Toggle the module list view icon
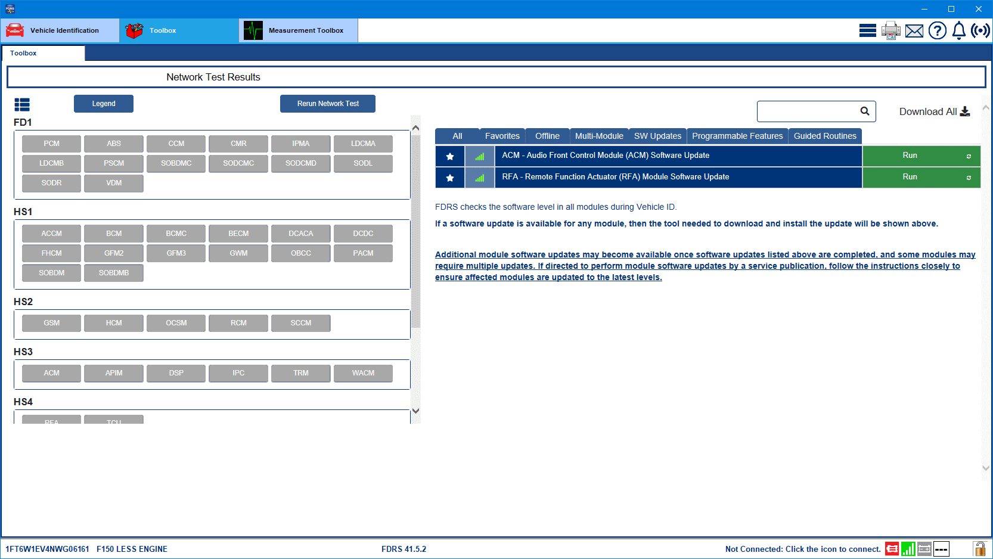Screen dimensions: 993x559 22,105
